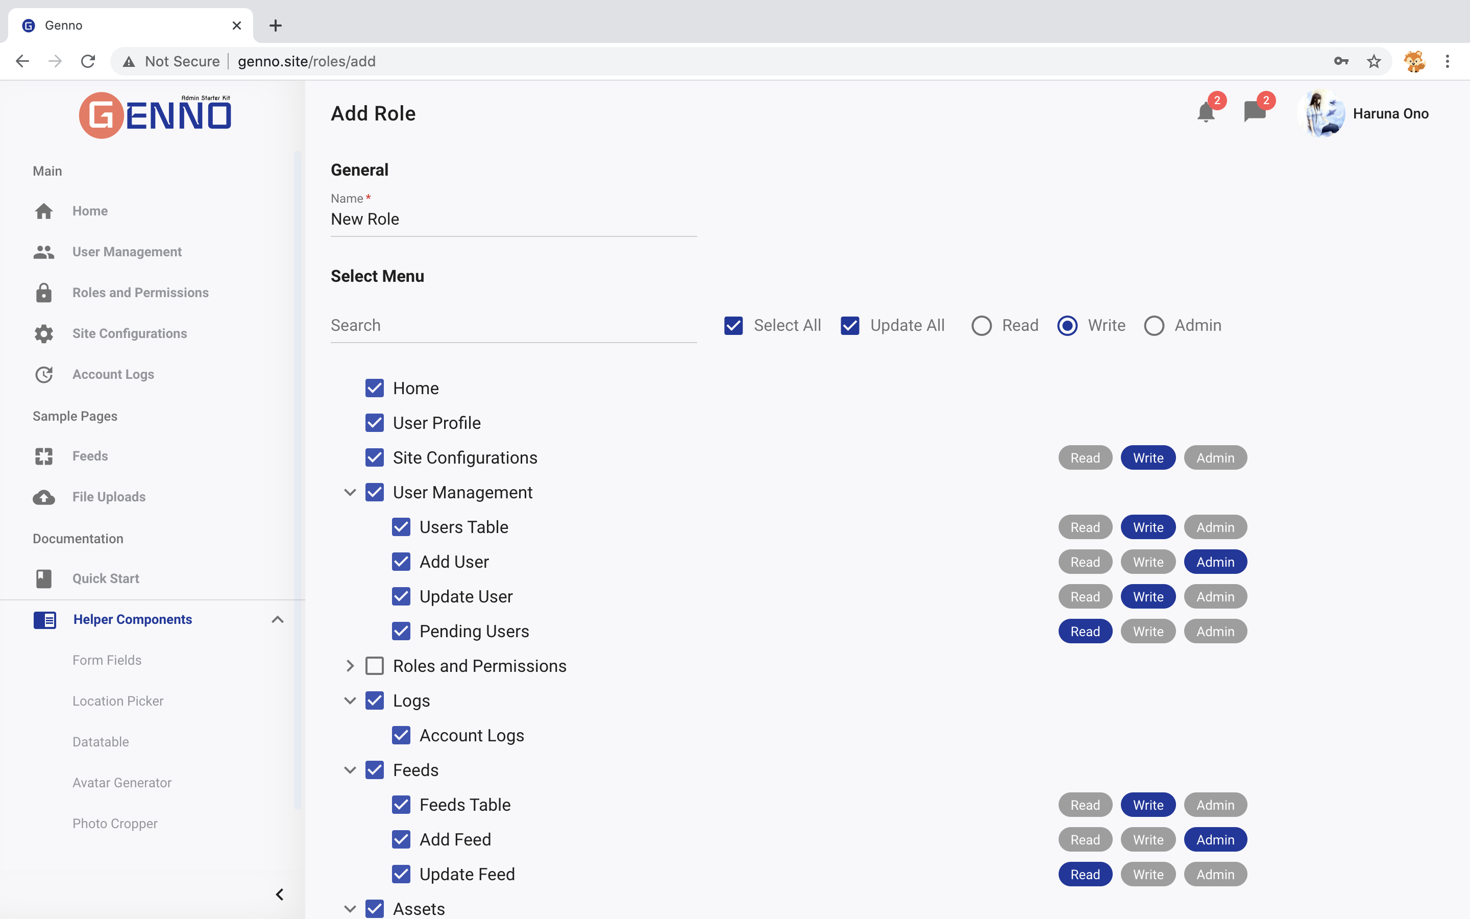This screenshot has height=919, width=1470.
Task: Check the Roles and Permissions checkbox
Action: pyautogui.click(x=375, y=666)
